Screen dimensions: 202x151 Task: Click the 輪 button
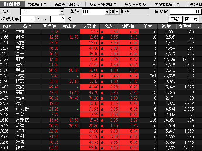[x=112, y=12]
